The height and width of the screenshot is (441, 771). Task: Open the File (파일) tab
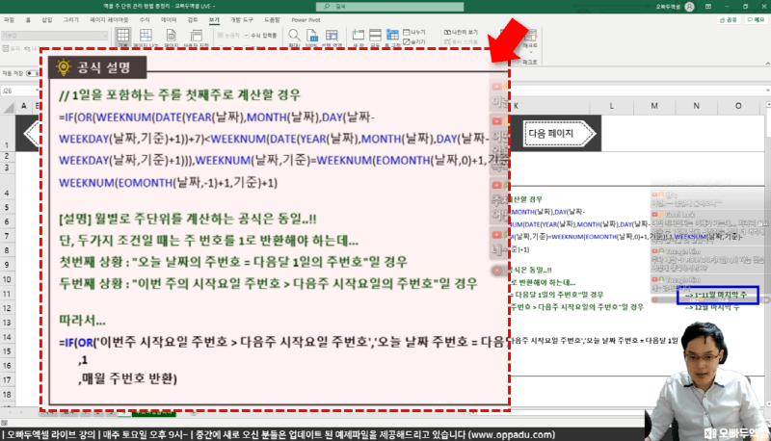coord(9,20)
